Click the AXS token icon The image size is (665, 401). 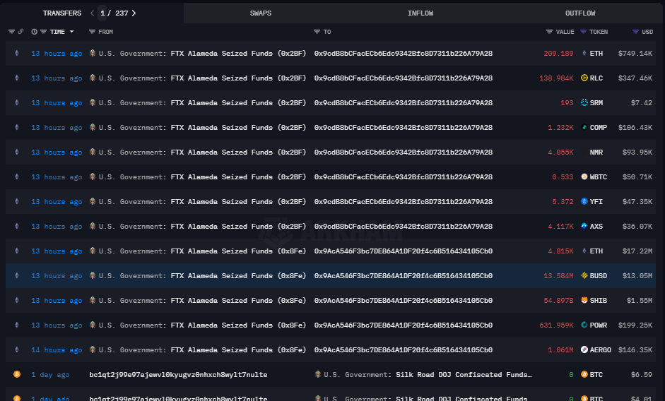tap(584, 227)
